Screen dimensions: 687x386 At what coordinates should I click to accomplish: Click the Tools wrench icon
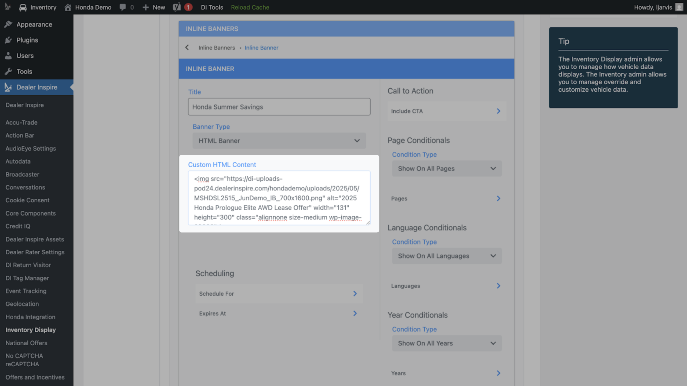8,71
